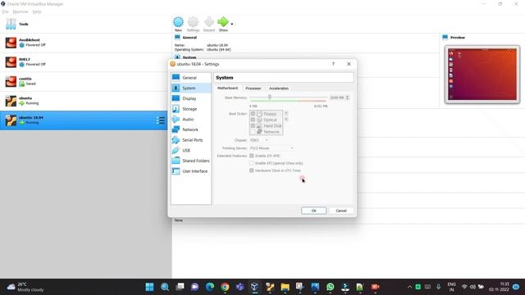Move boot item up with the arrow button
This screenshot has width=525, height=295.
pyautogui.click(x=286, y=113)
